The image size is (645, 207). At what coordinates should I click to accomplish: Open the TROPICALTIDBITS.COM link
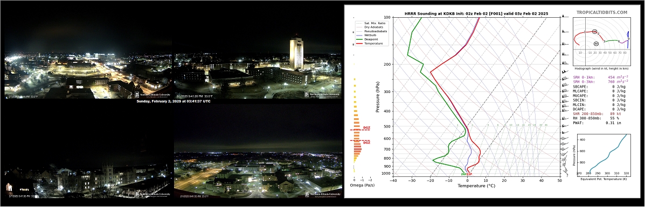602,13
